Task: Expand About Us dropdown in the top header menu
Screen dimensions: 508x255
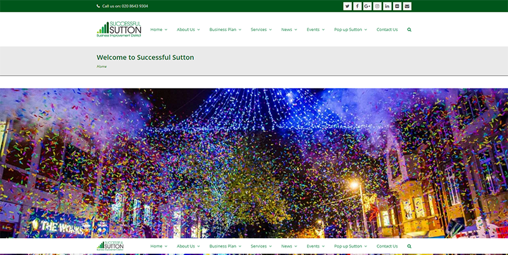Action: (x=188, y=29)
